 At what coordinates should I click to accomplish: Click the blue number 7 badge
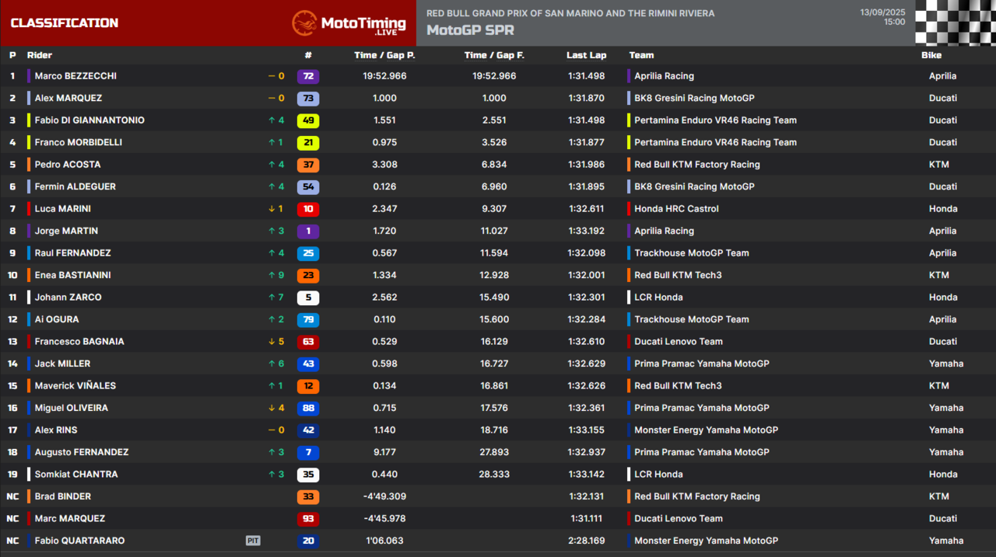(x=308, y=453)
